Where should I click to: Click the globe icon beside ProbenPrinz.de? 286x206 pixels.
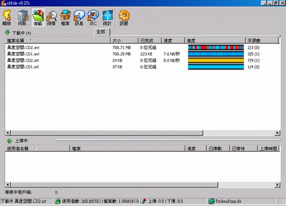coord(212,201)
